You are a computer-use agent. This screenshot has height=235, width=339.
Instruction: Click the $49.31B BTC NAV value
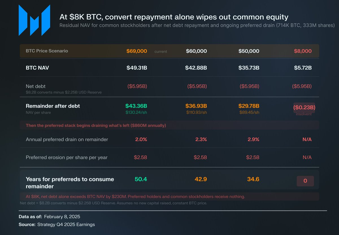137,68
